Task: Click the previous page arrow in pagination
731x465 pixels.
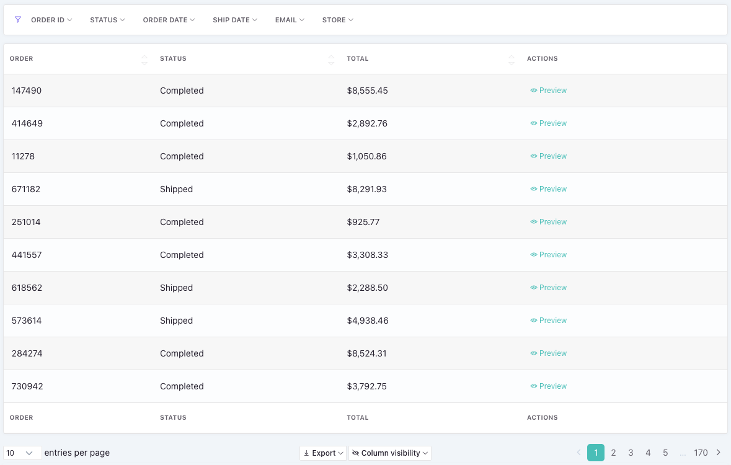Action: pos(579,453)
